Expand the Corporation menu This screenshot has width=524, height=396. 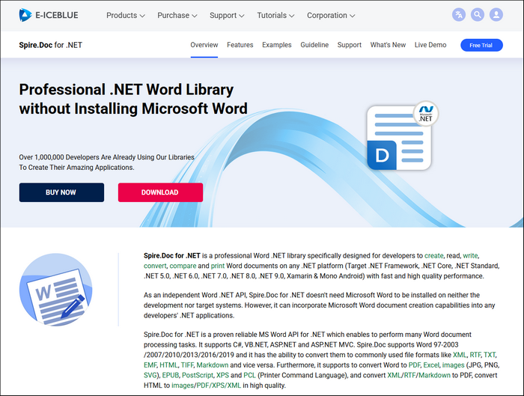(331, 16)
